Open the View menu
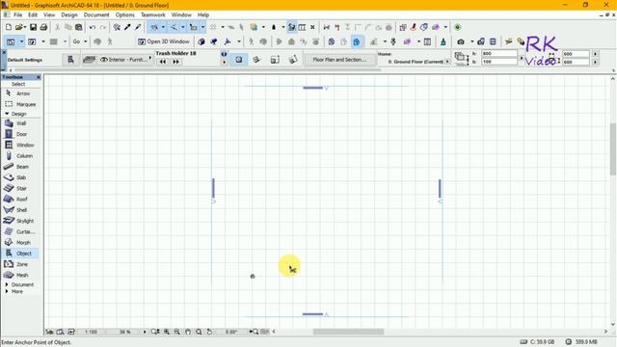 [49, 15]
